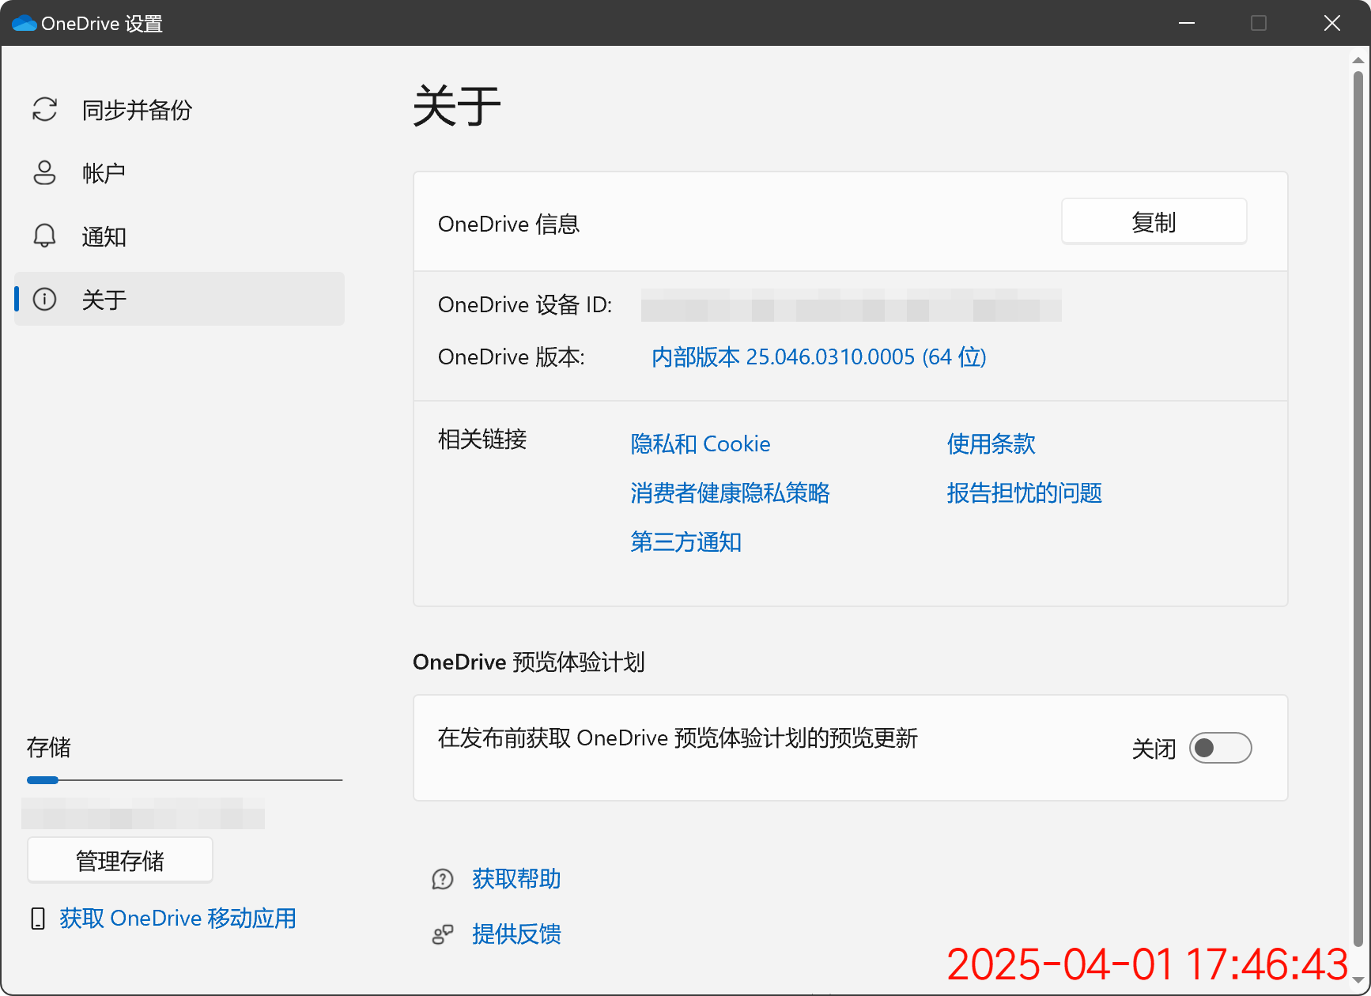1371x996 pixels.
Task: Click the About info circle icon
Action: (45, 299)
